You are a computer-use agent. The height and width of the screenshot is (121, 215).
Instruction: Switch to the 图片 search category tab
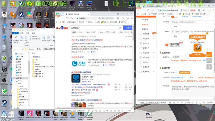(x=94, y=32)
